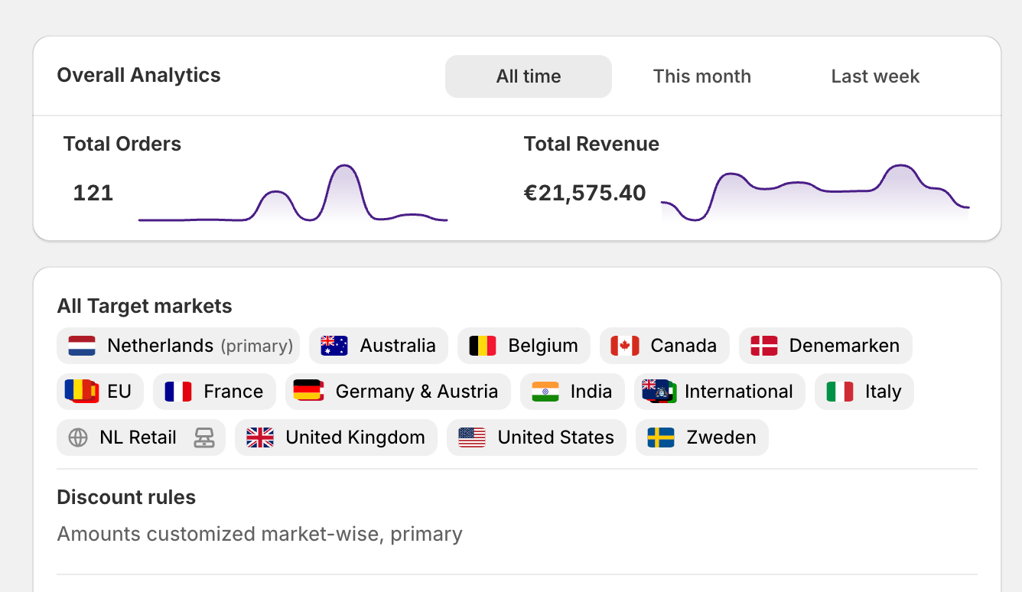1022x592 pixels.
Task: Select the EU market label
Action: click(119, 392)
